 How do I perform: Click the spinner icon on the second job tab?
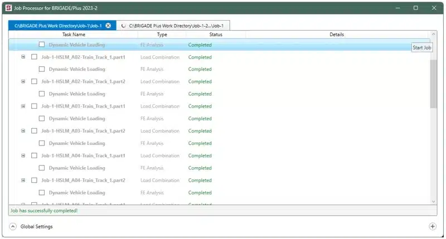point(123,26)
